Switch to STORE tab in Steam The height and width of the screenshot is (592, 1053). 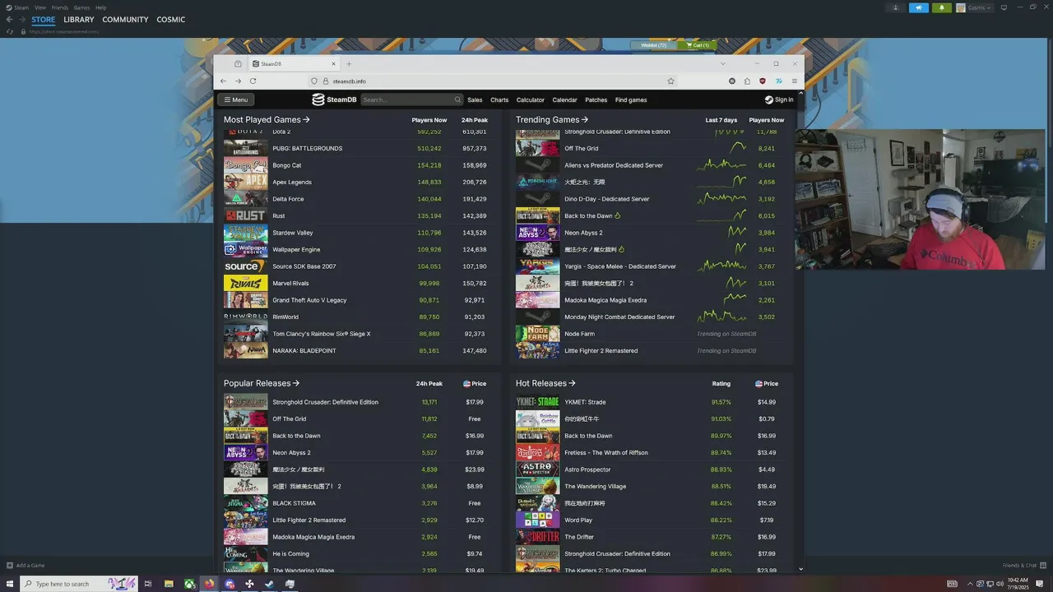(44, 20)
